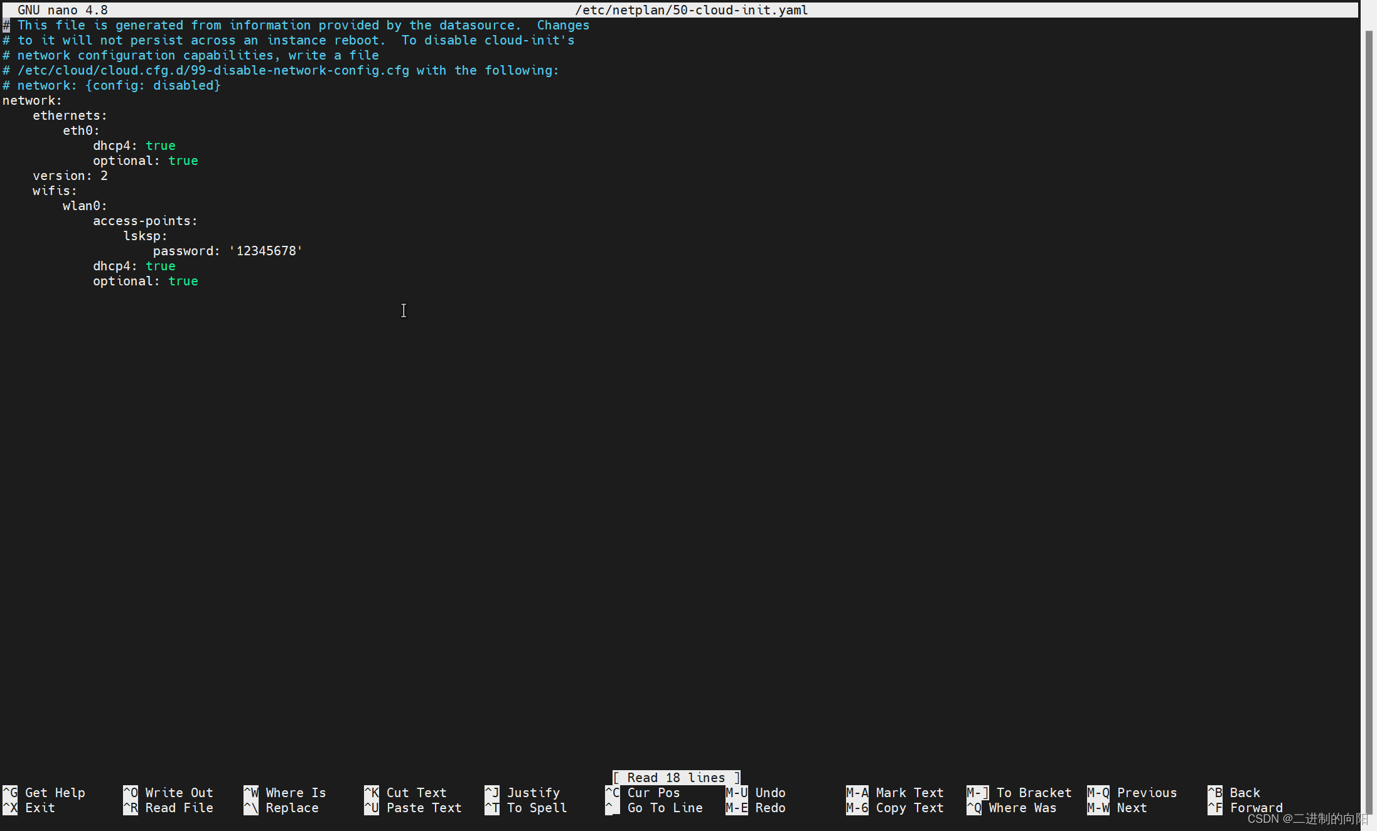Click the '^O Write Out' shortcut label

click(x=168, y=793)
